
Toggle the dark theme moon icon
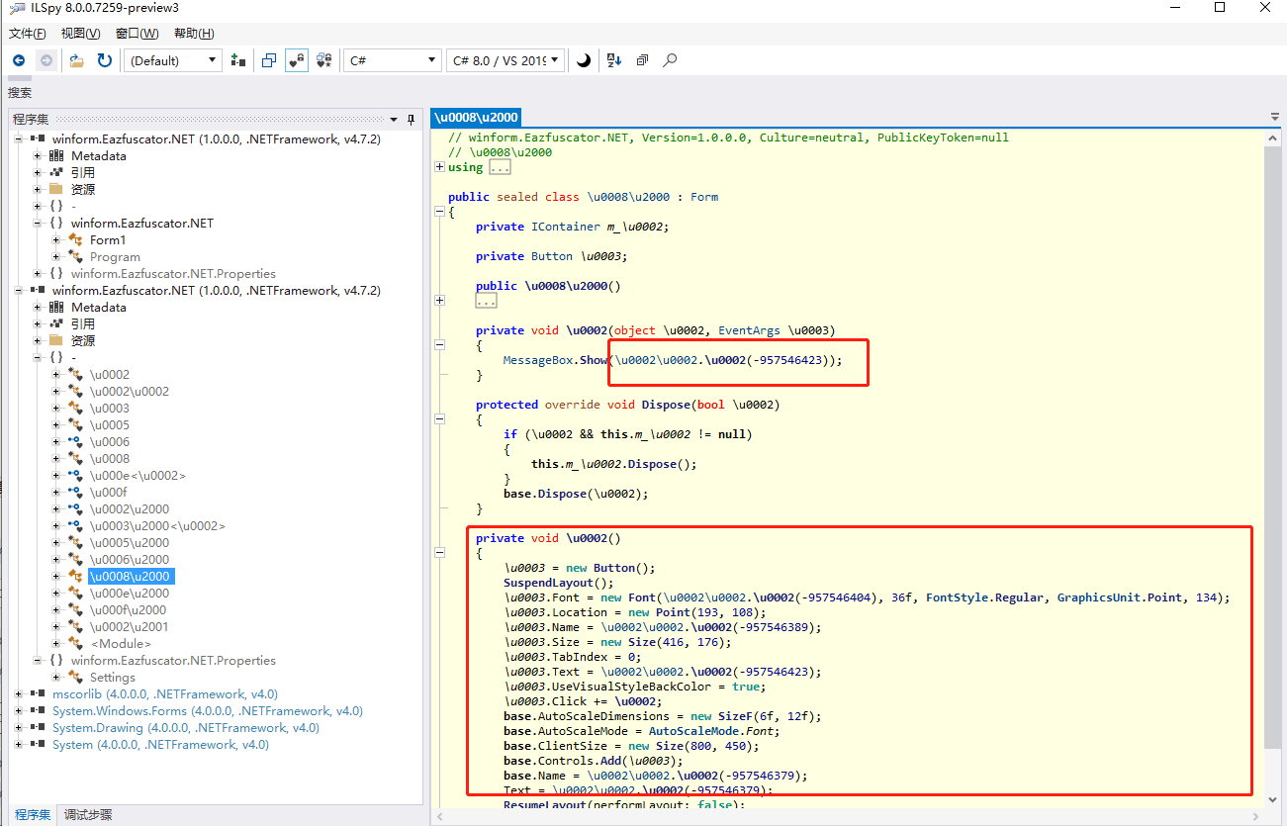click(x=584, y=60)
